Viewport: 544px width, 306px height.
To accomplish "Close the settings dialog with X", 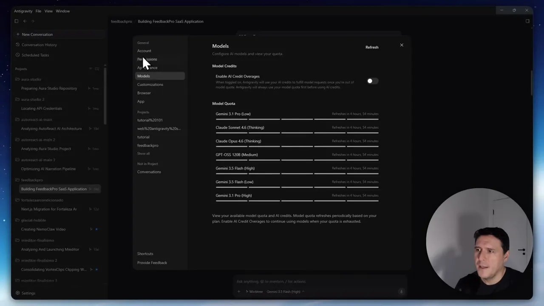I will click(402, 45).
